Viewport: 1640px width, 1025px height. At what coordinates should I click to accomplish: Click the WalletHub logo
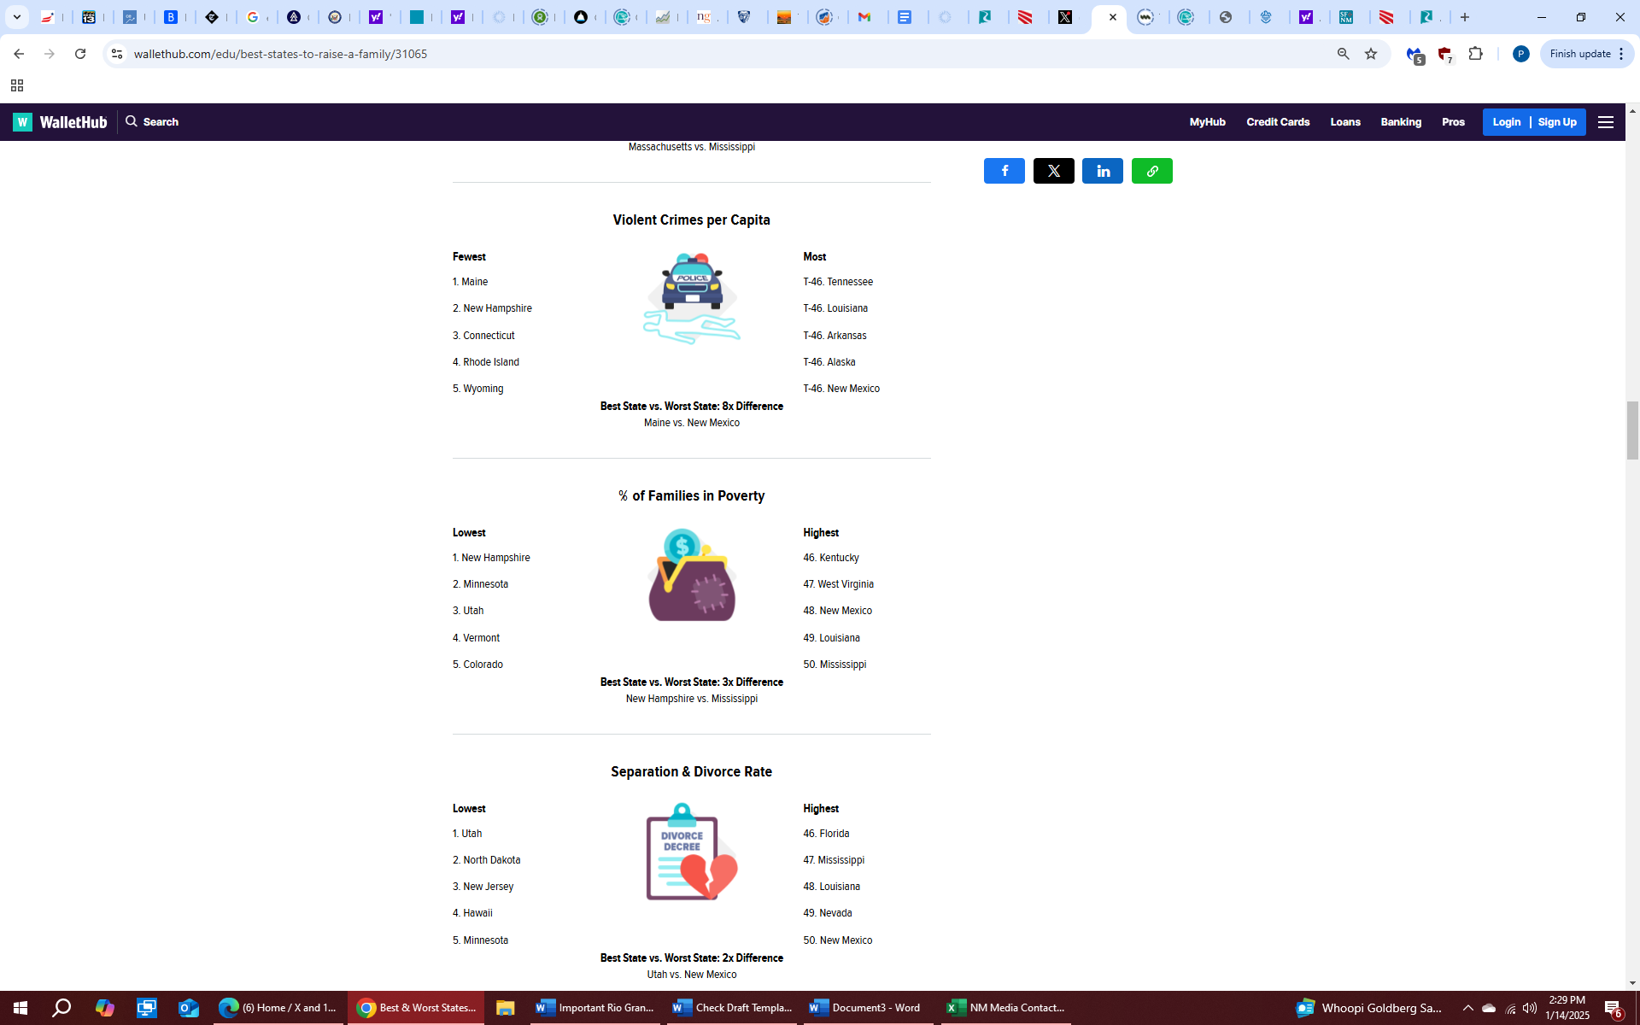[x=60, y=122]
